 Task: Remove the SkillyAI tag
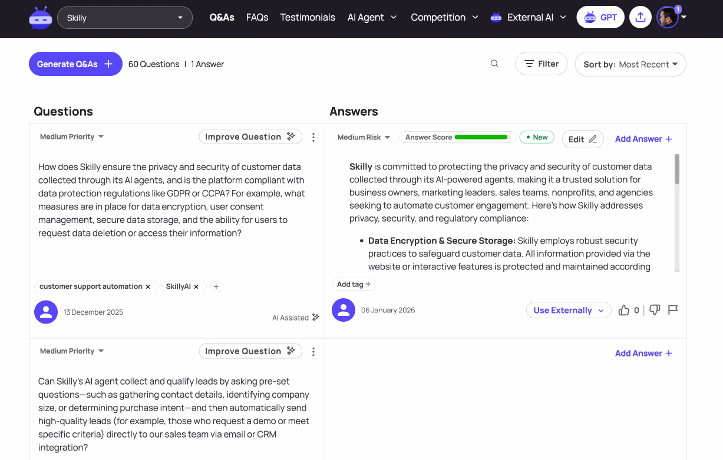(196, 286)
